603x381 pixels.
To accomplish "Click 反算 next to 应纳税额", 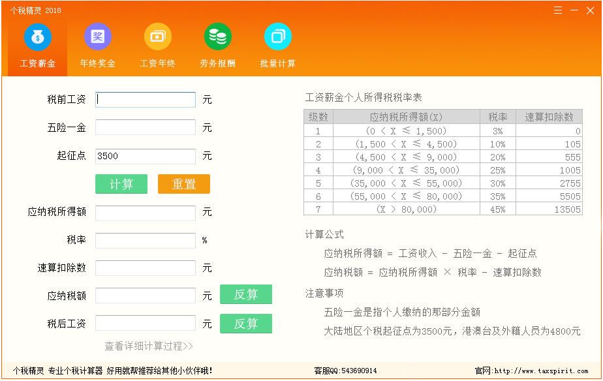I will [246, 295].
